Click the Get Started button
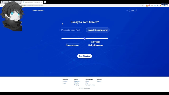This screenshot has height=95, width=169. [x=84, y=56]
